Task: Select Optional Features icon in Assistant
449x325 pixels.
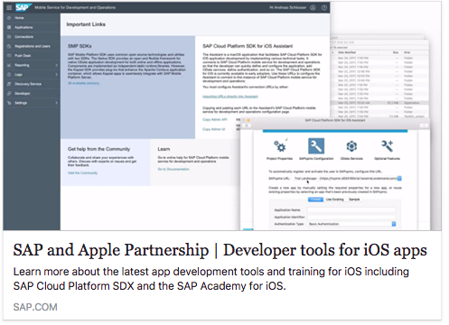Action: (x=387, y=146)
